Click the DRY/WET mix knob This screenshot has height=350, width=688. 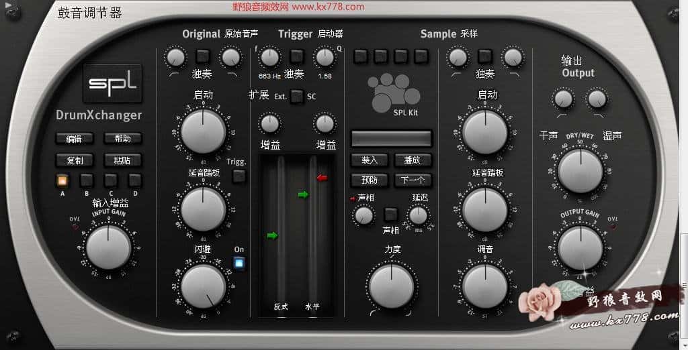580,171
